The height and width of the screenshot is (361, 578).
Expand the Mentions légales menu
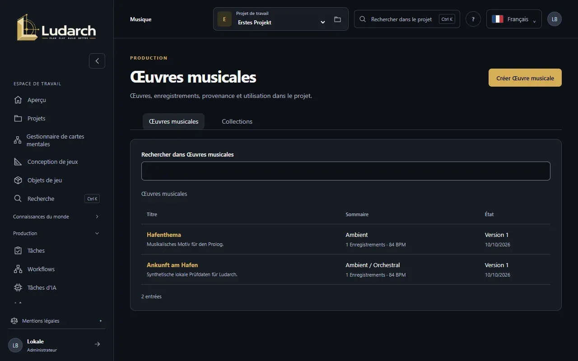(56, 321)
